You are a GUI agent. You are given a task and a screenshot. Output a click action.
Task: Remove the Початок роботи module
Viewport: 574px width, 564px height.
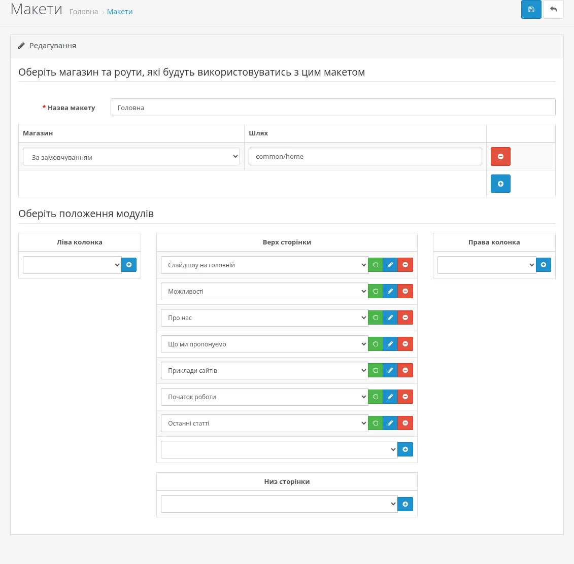point(405,397)
